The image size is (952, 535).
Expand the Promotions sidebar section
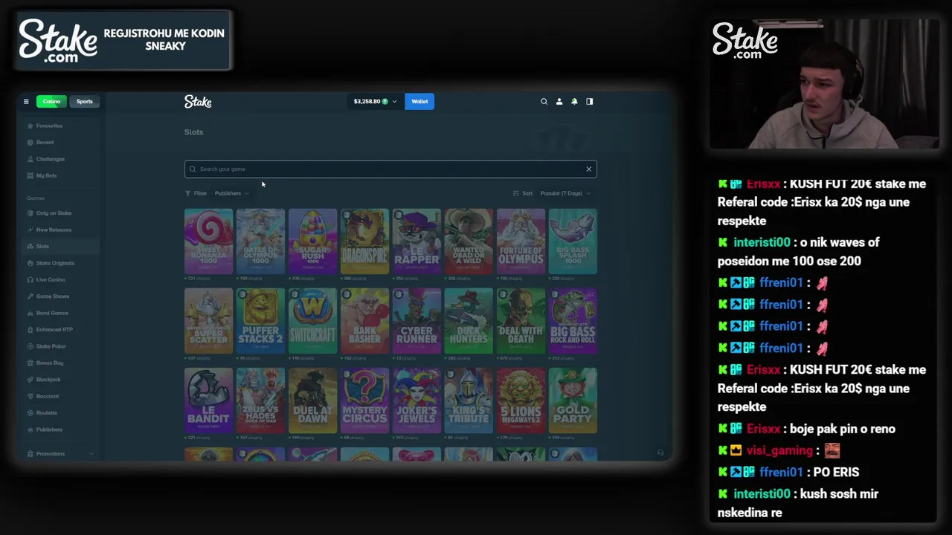[91, 453]
